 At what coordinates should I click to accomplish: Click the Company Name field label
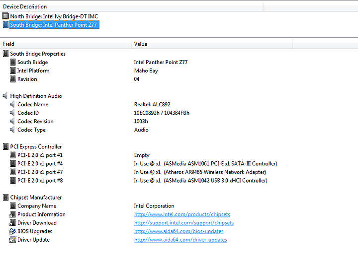click(x=37, y=206)
